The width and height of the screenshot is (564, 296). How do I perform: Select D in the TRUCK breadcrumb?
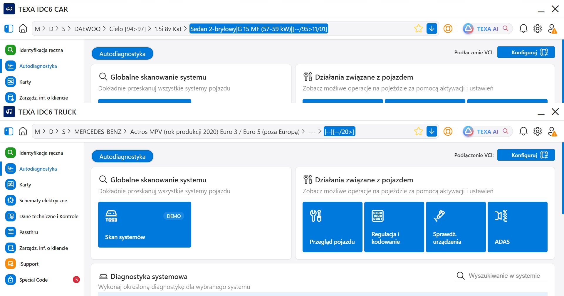(x=51, y=132)
